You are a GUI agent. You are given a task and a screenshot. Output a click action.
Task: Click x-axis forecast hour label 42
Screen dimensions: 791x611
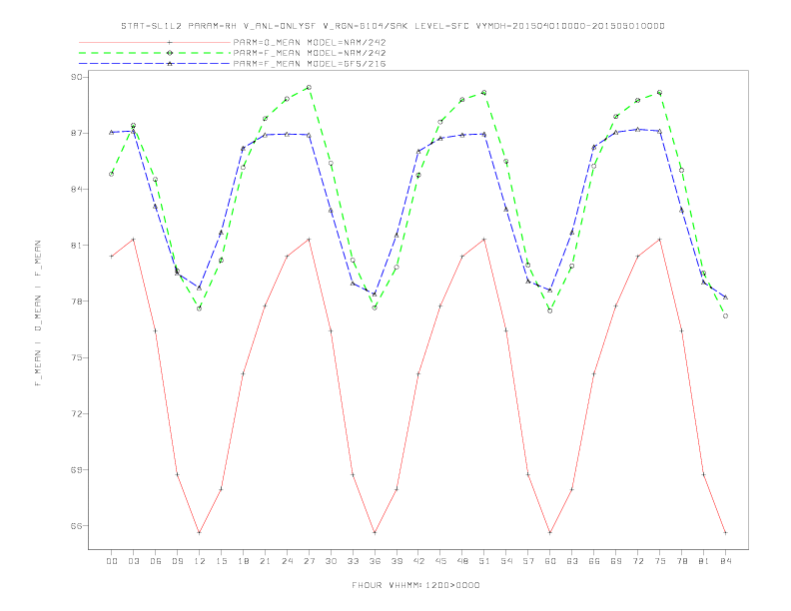coord(418,561)
